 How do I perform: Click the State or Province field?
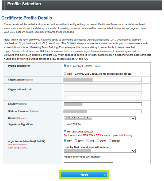point(102,111)
